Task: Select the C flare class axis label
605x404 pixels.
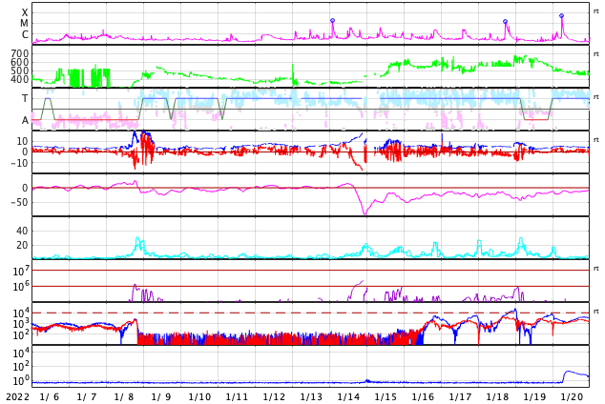Action: point(25,34)
